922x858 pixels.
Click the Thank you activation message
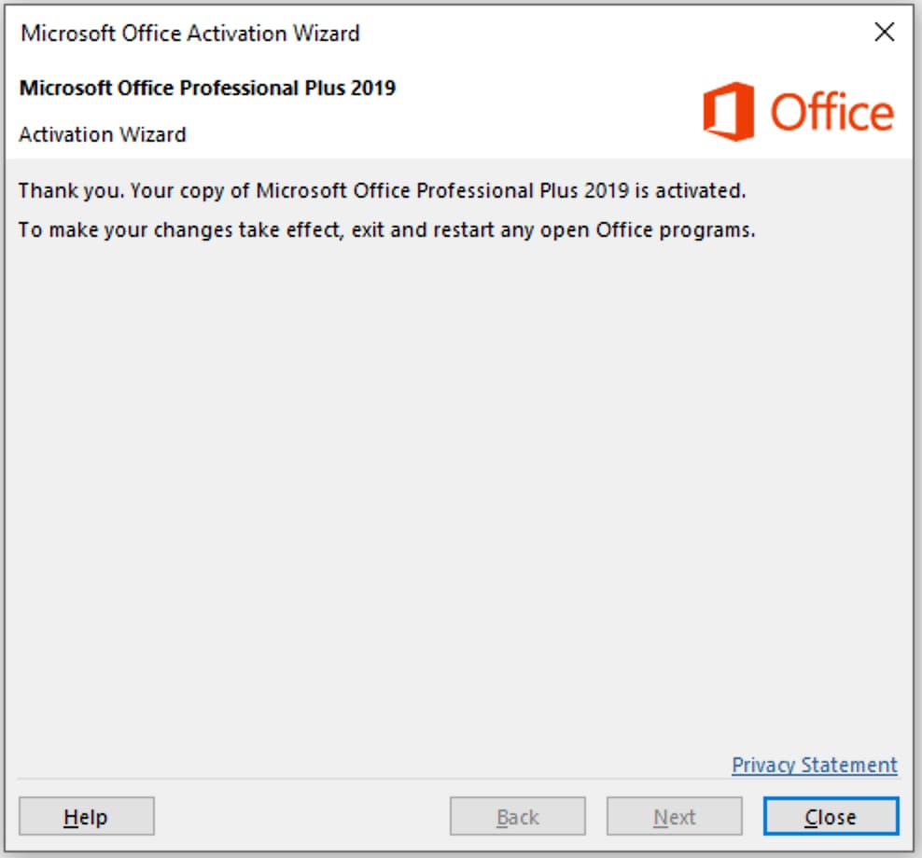coord(383,191)
